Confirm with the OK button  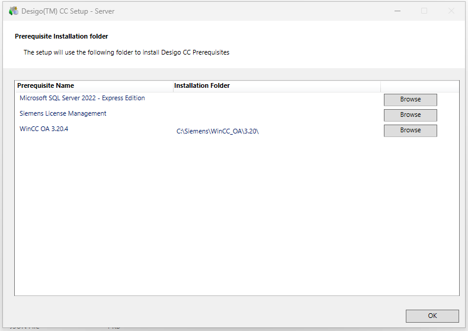click(x=432, y=316)
